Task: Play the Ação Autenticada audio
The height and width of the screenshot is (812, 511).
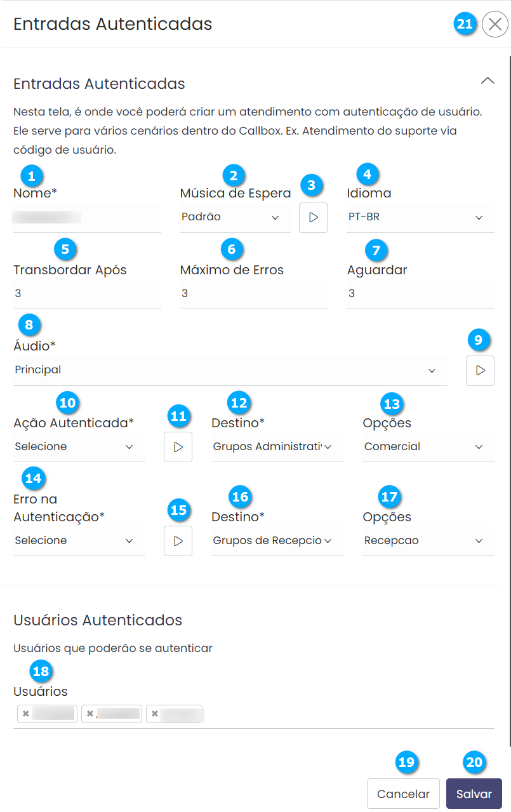Action: click(178, 448)
